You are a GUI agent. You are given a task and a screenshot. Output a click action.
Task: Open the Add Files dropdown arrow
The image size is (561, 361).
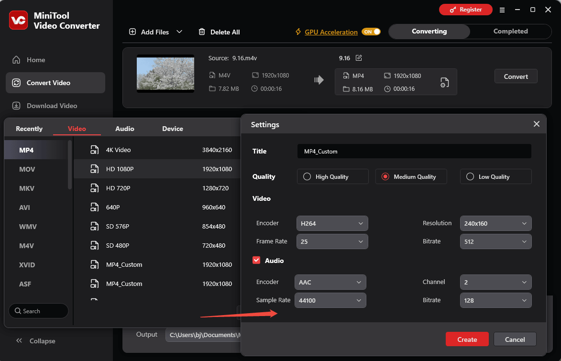pyautogui.click(x=179, y=32)
